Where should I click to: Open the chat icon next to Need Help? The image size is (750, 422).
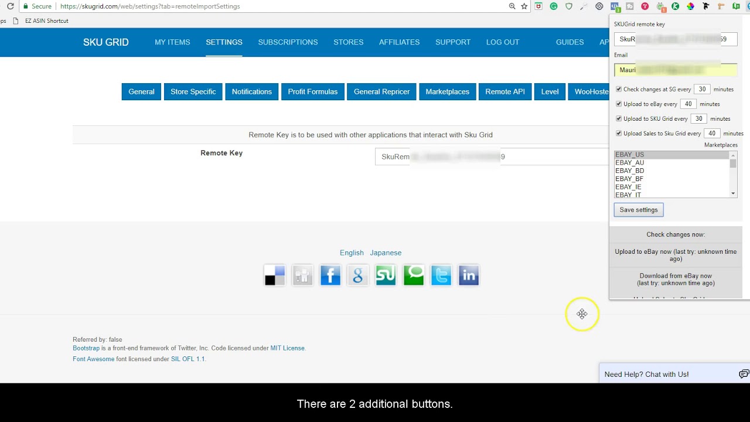pyautogui.click(x=743, y=374)
